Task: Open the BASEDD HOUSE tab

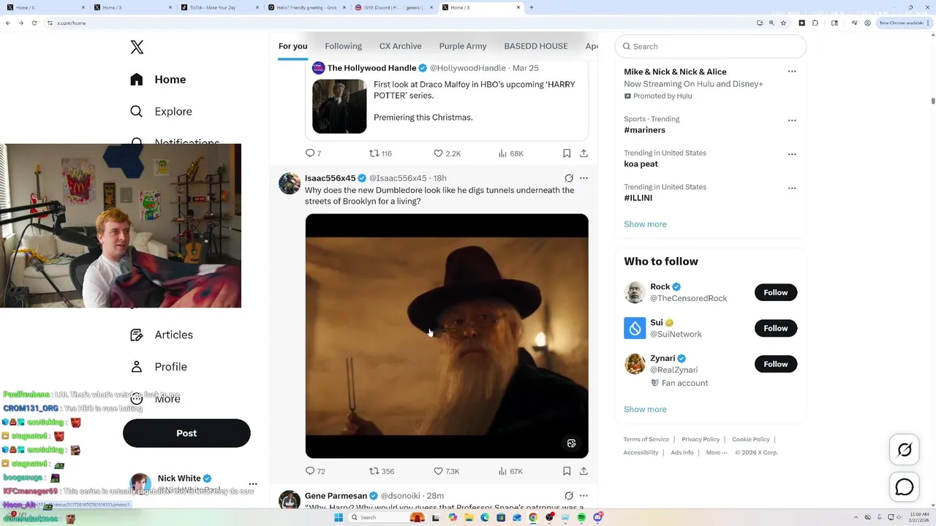Action: [x=535, y=46]
